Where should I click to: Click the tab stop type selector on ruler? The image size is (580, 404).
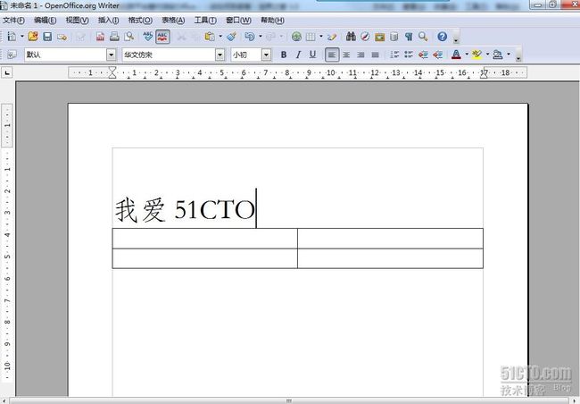(x=7, y=72)
